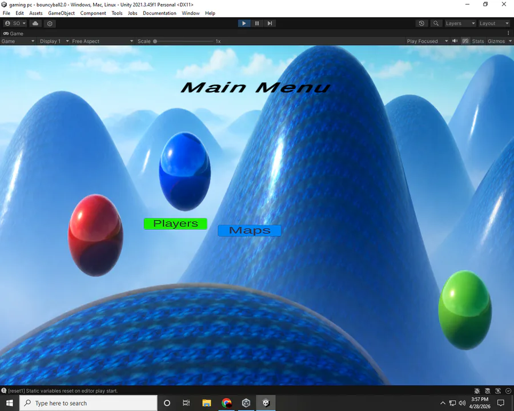This screenshot has width=514, height=411.
Task: Click the blue Maps button
Action: click(x=250, y=231)
